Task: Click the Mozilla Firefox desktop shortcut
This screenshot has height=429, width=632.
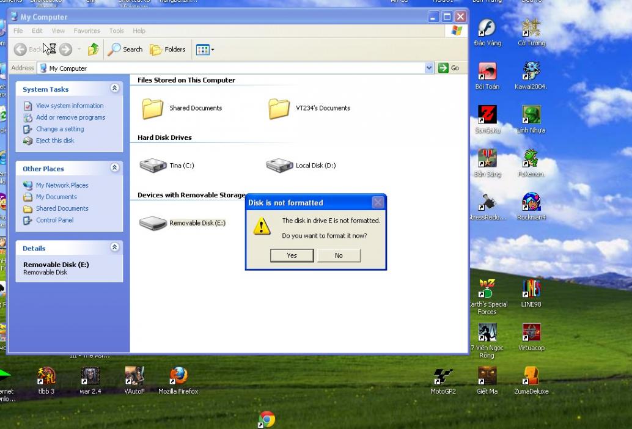Action: 178,376
